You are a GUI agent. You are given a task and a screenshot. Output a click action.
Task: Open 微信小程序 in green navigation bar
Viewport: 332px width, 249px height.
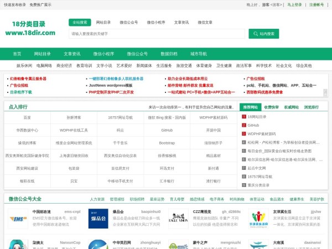tap(104, 54)
